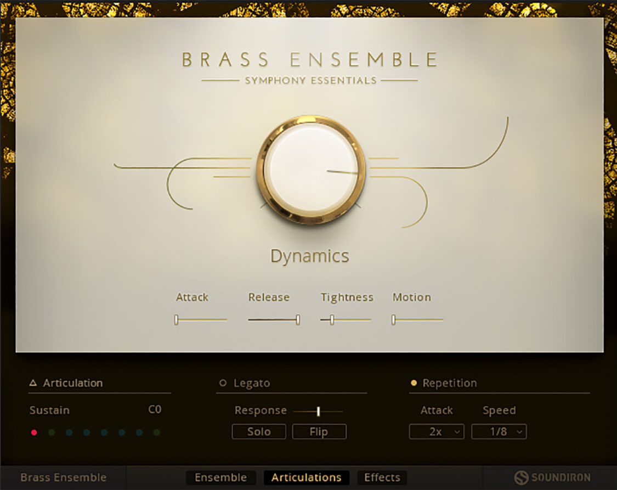Click the Attack slider handle
This screenshot has width=617, height=490.
pos(177,319)
